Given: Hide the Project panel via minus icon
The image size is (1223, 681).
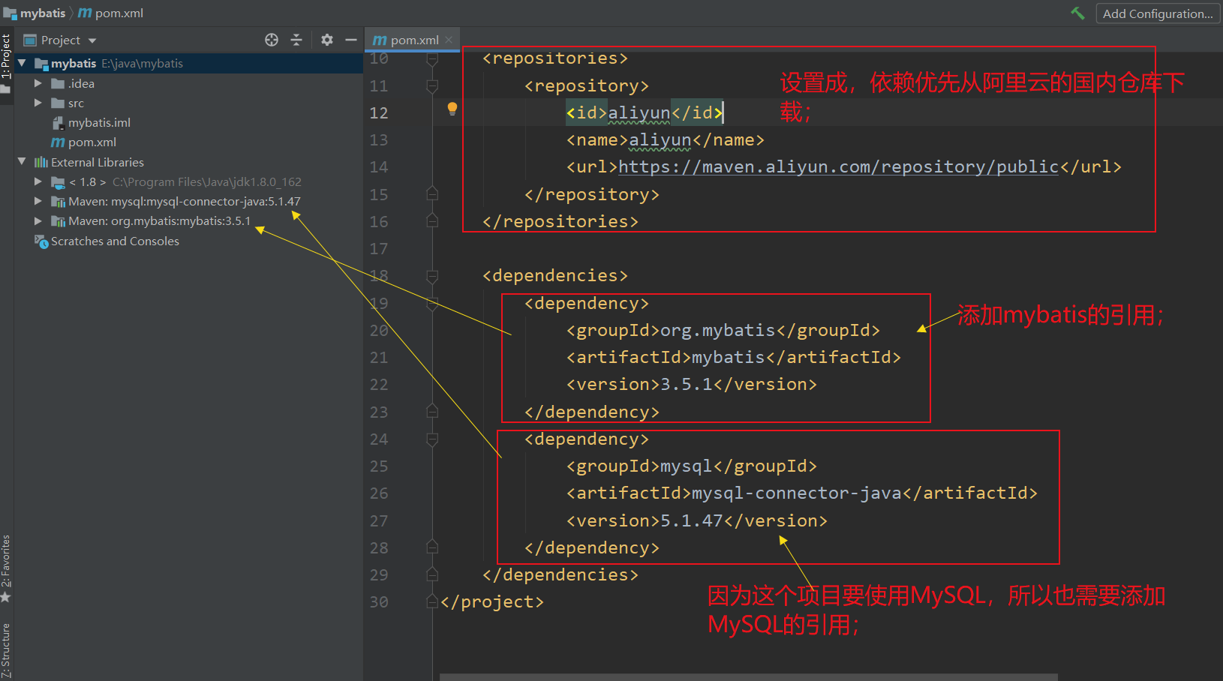Looking at the screenshot, I should pyautogui.click(x=350, y=40).
